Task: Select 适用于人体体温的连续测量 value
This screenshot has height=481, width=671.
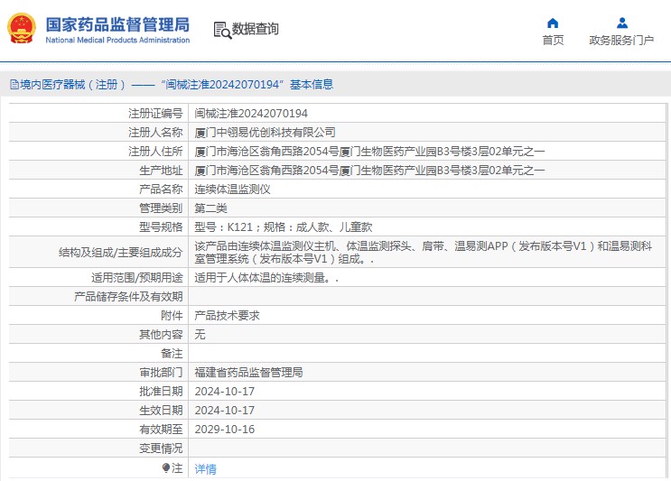Action: tap(266, 278)
